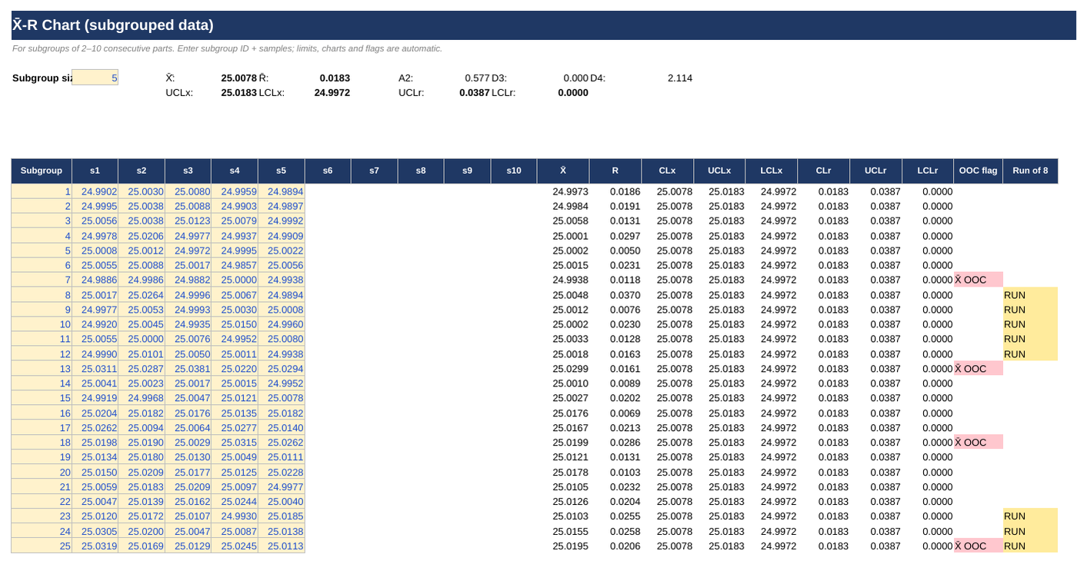Click the italic instructions line starting "For subgroups of 2–10"

click(228, 48)
